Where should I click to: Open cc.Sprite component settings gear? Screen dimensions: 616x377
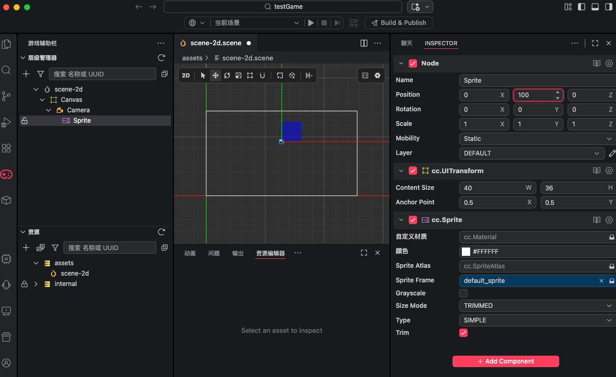coord(609,219)
